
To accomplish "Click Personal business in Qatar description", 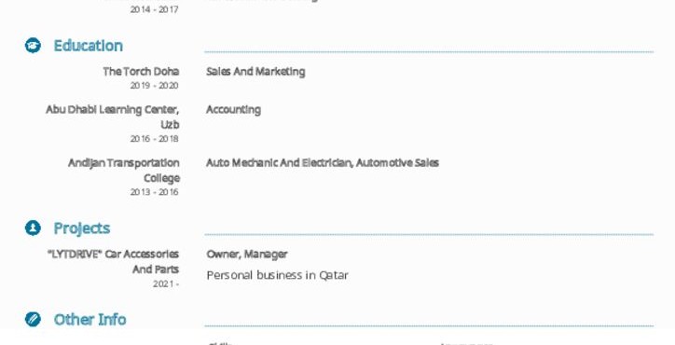I will [277, 275].
